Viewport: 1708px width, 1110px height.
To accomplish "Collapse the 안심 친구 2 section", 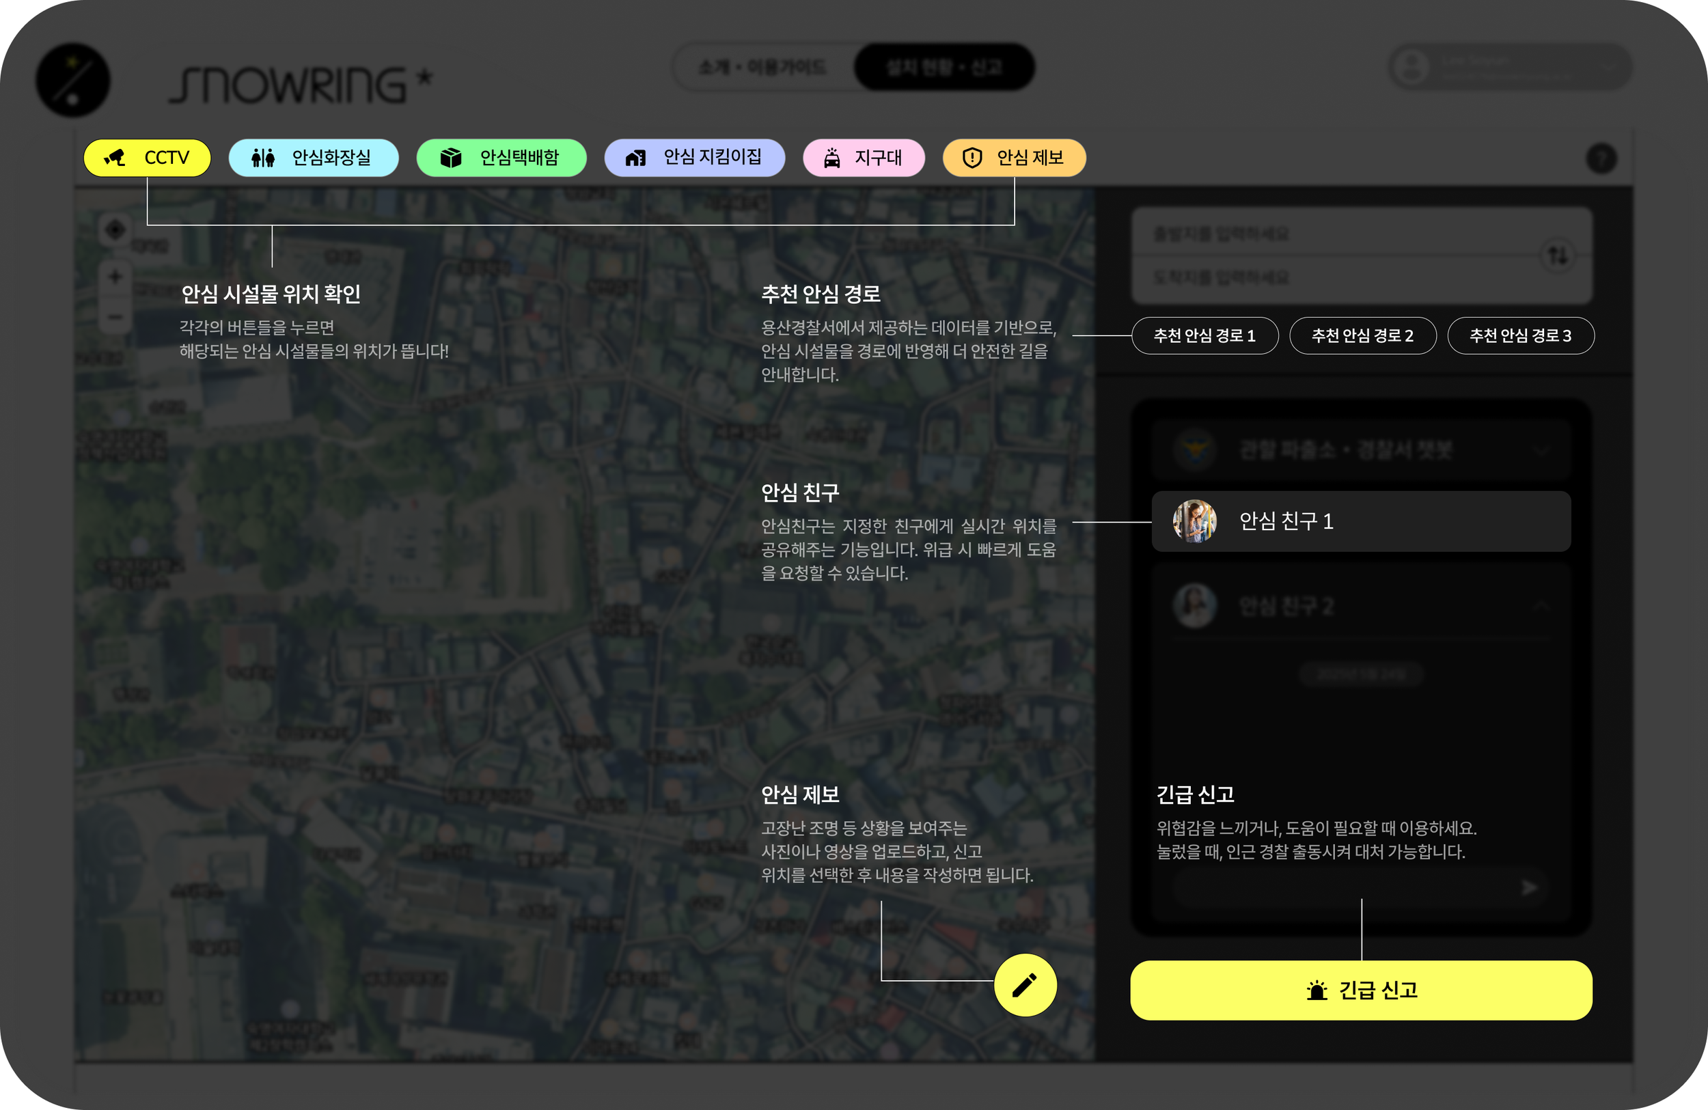I will click(1541, 607).
